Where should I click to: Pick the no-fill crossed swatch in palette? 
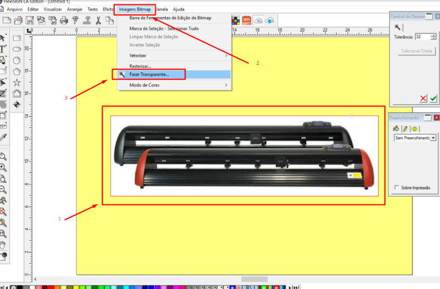coord(13,287)
